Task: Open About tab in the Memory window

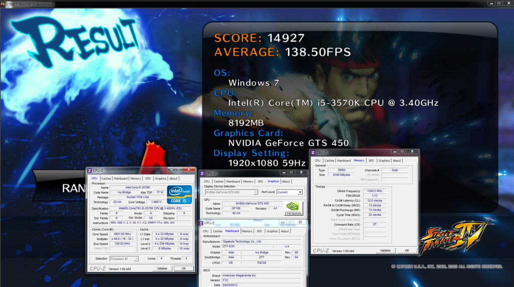Action: click(x=397, y=161)
